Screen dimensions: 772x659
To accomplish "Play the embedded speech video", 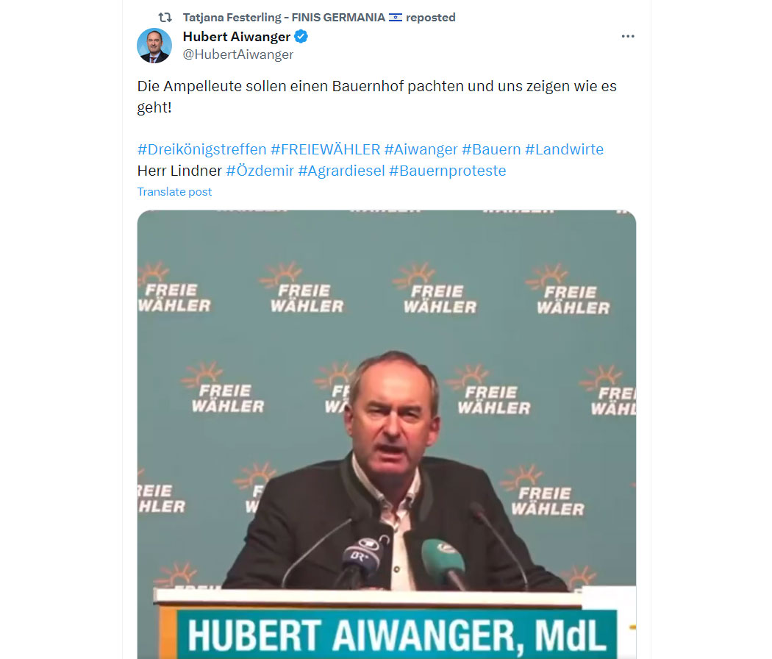I will (387, 435).
